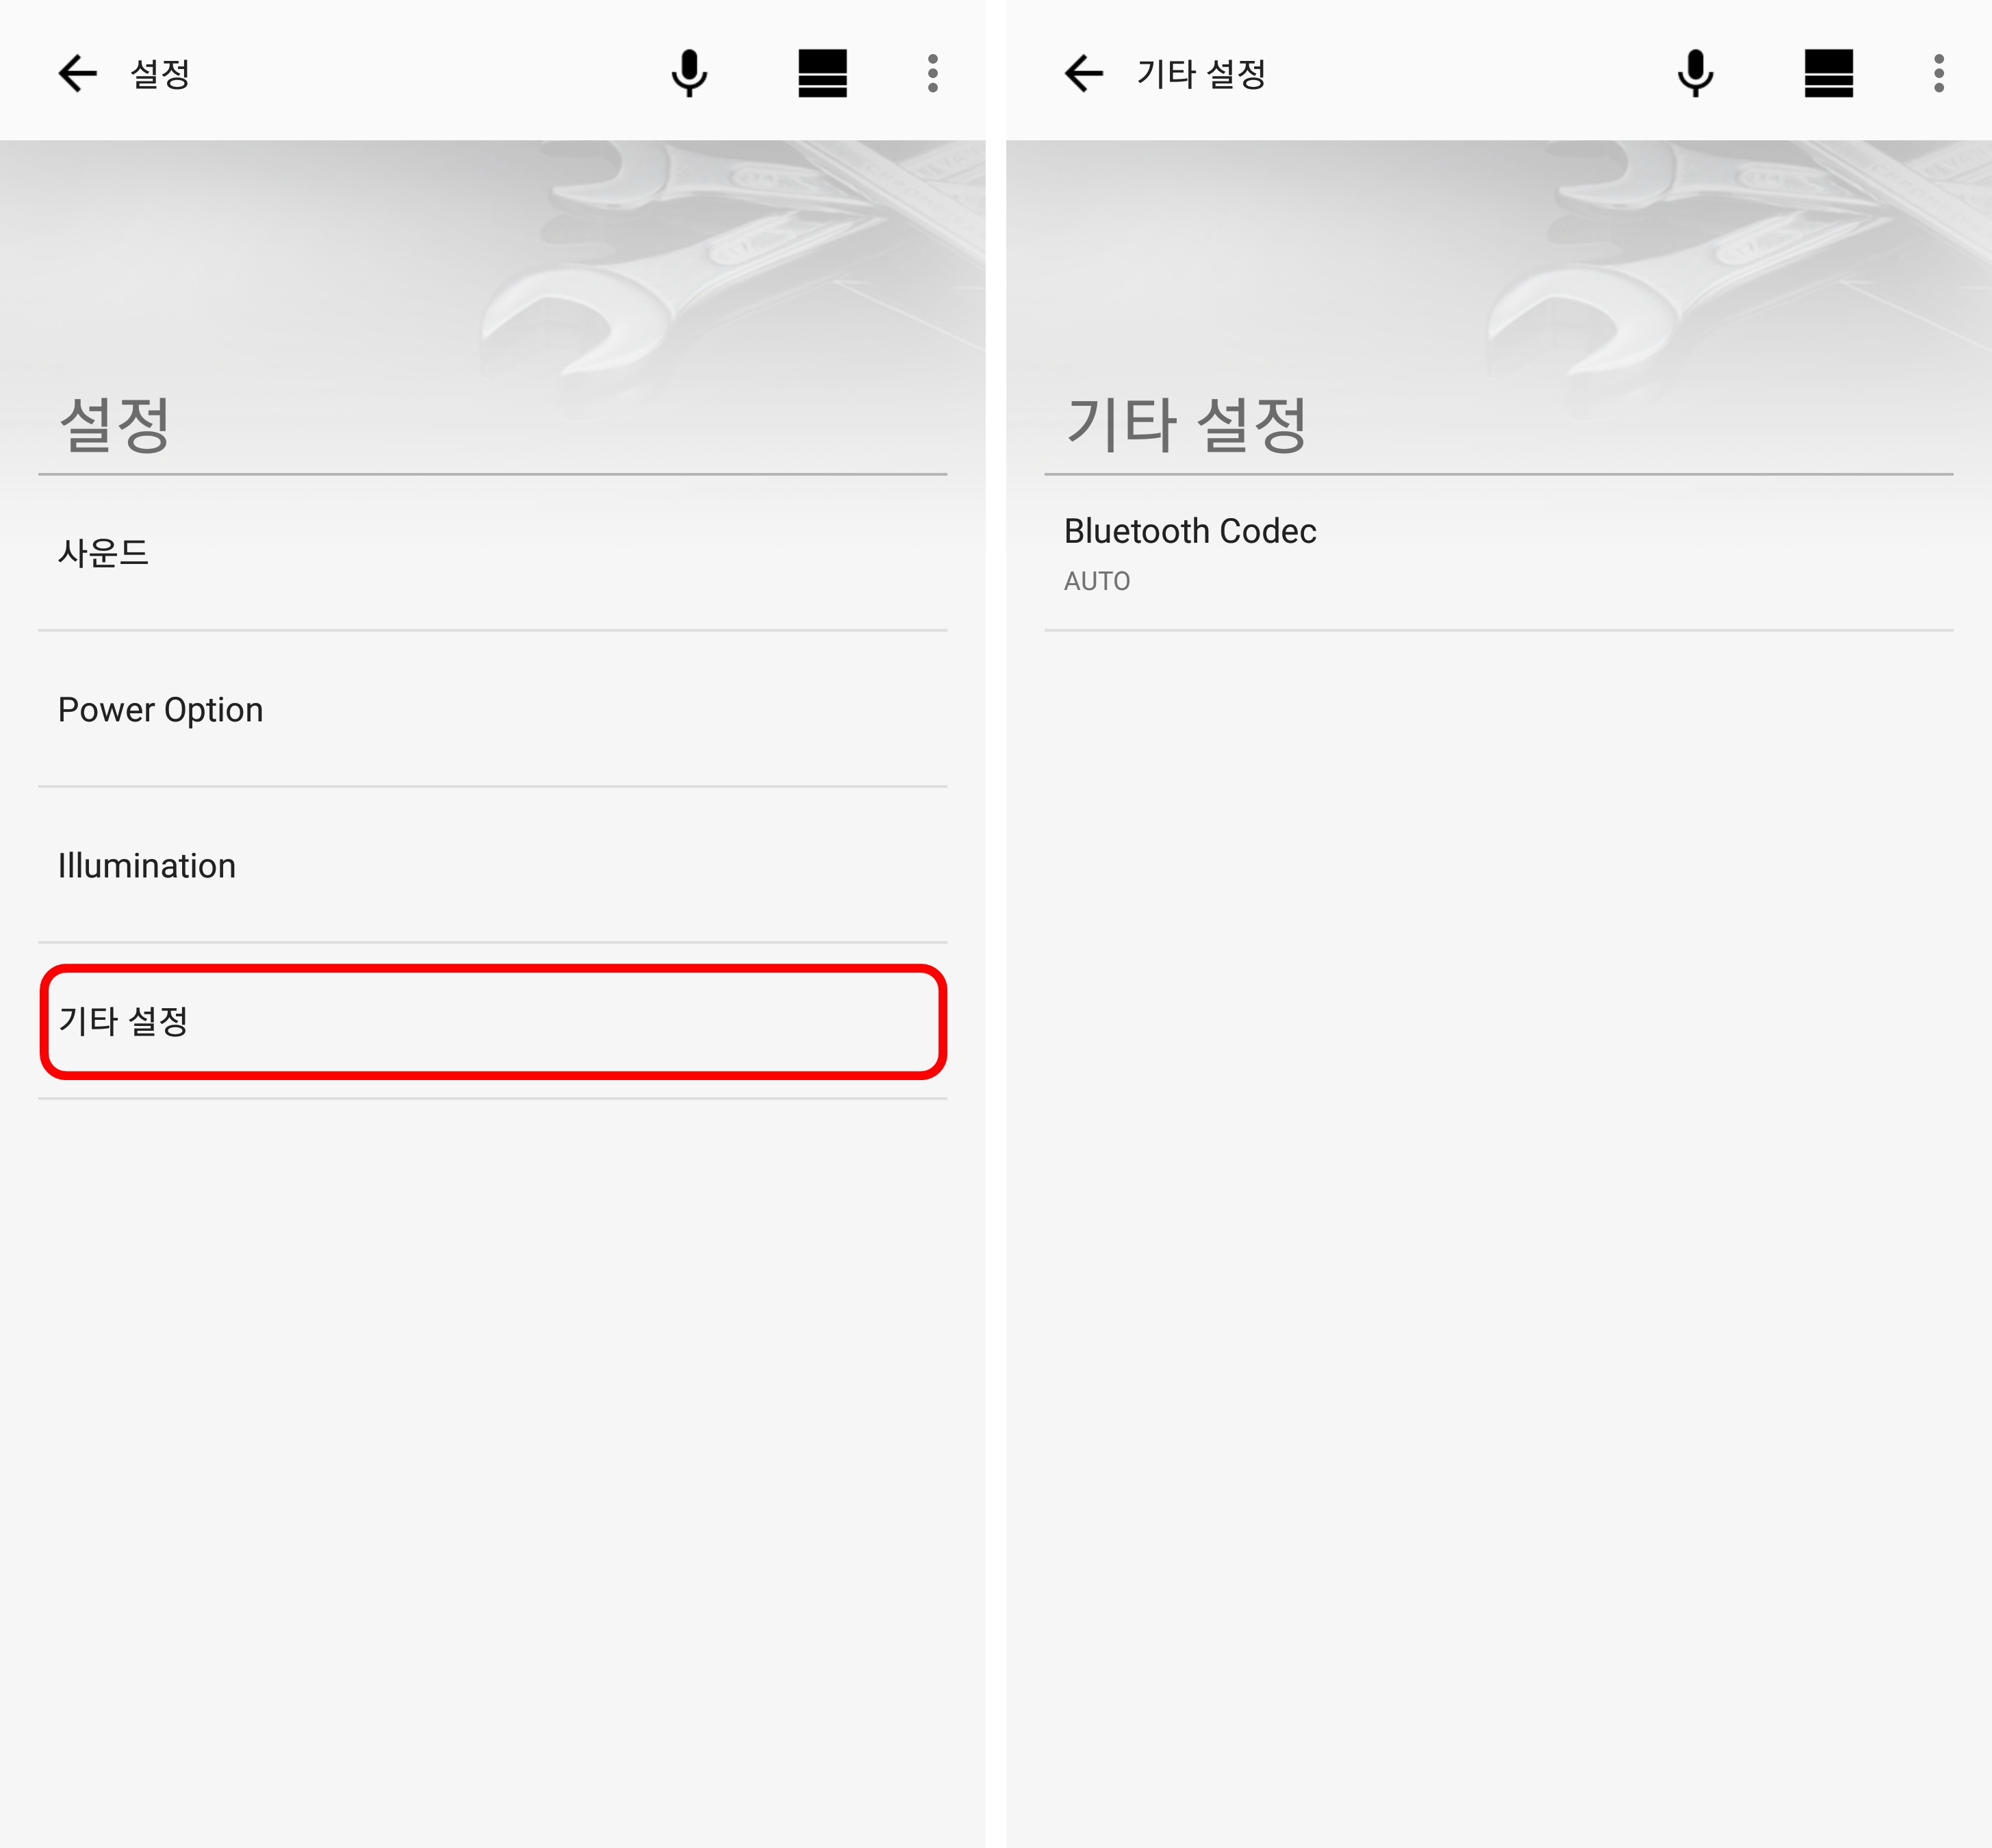Tap the AUTO codec value
1992x1848 pixels.
tap(1097, 581)
